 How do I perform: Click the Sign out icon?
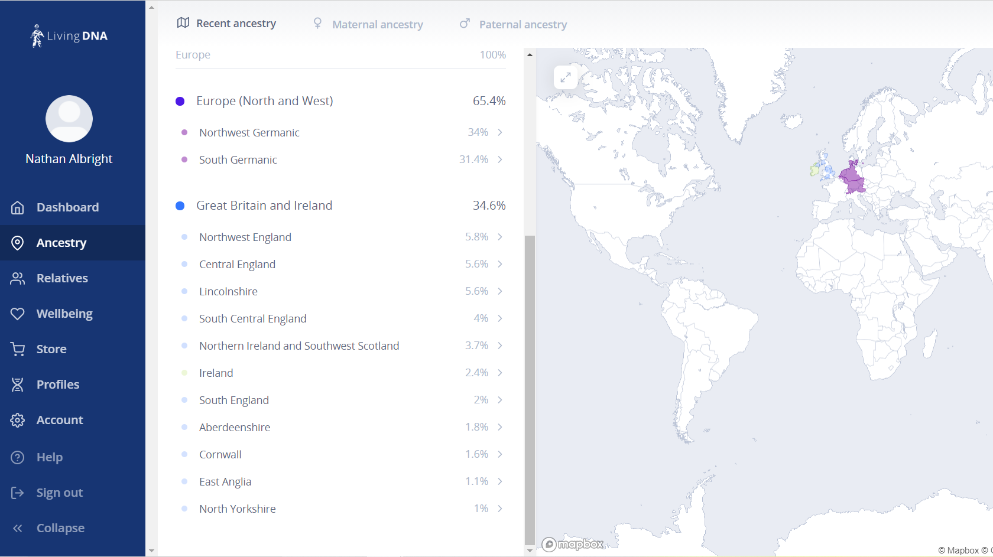tap(18, 493)
